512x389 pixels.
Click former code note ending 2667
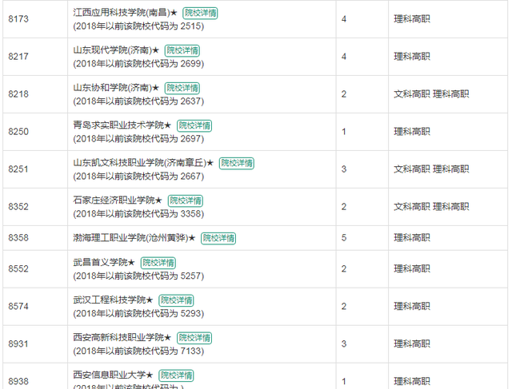point(138,176)
